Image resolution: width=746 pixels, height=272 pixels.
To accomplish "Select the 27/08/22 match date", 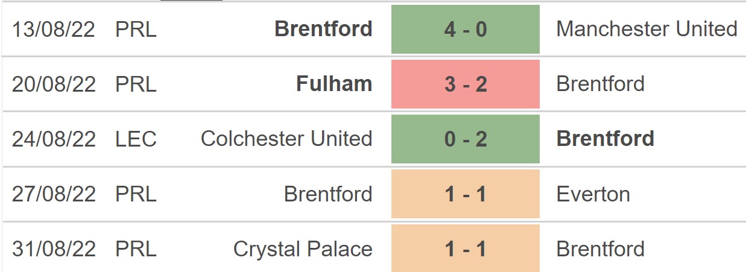I will click(x=54, y=194).
